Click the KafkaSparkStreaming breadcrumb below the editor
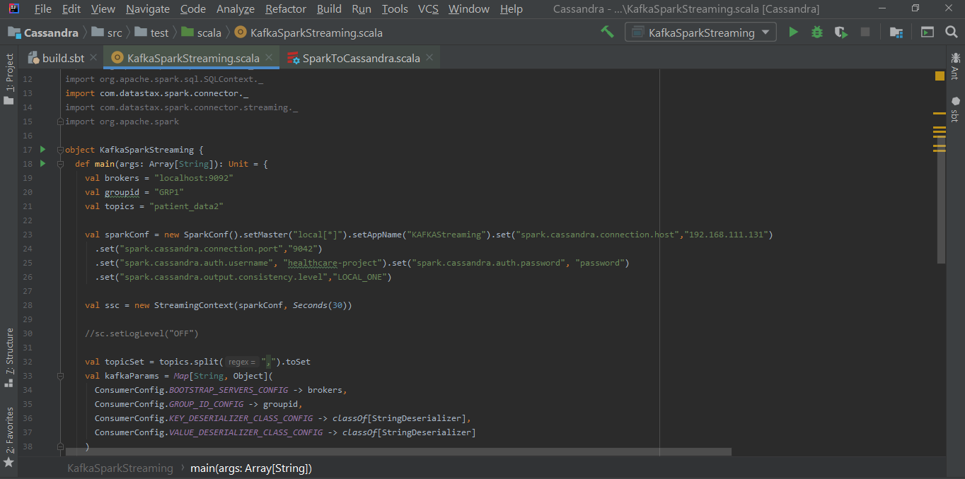This screenshot has height=479, width=965. [x=120, y=468]
